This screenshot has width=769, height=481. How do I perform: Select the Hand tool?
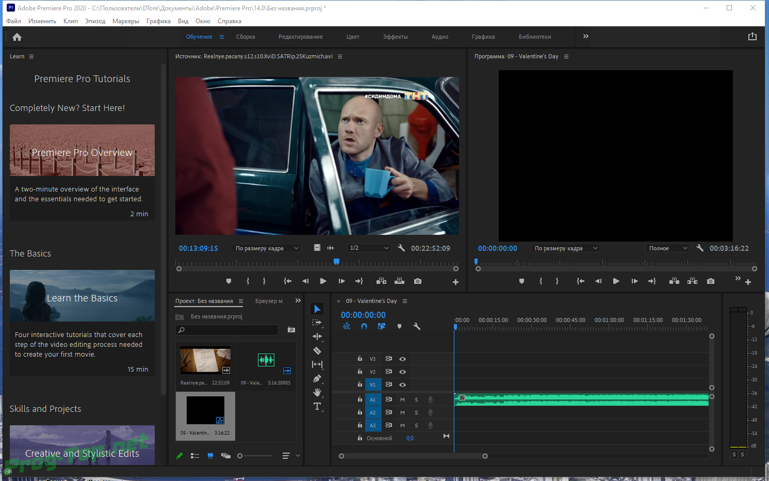coord(317,392)
